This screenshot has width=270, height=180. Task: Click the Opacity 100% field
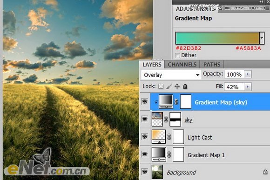coord(234,74)
